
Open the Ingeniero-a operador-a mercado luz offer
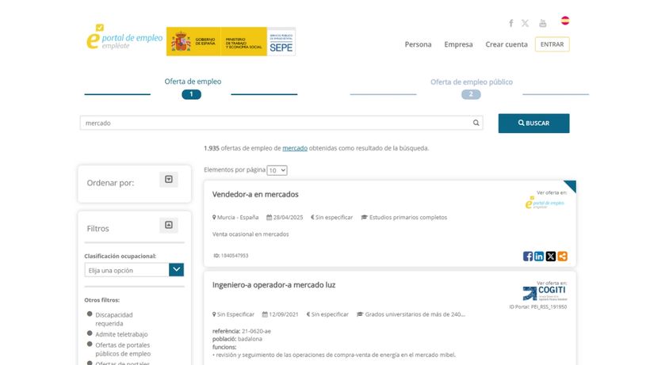[x=273, y=285]
